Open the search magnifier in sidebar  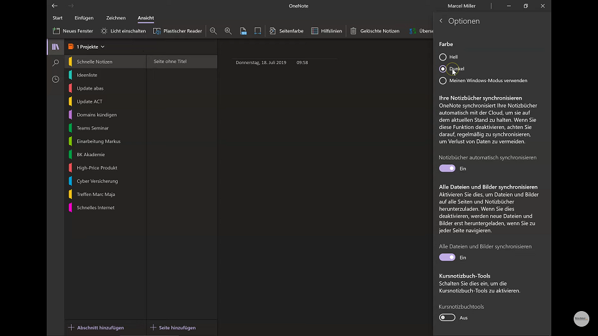coord(55,63)
